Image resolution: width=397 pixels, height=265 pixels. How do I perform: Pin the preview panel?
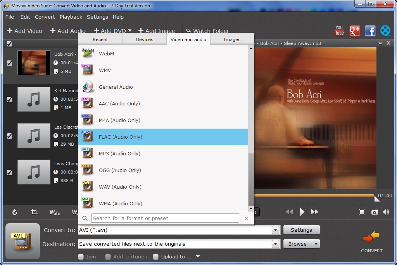click(380, 43)
